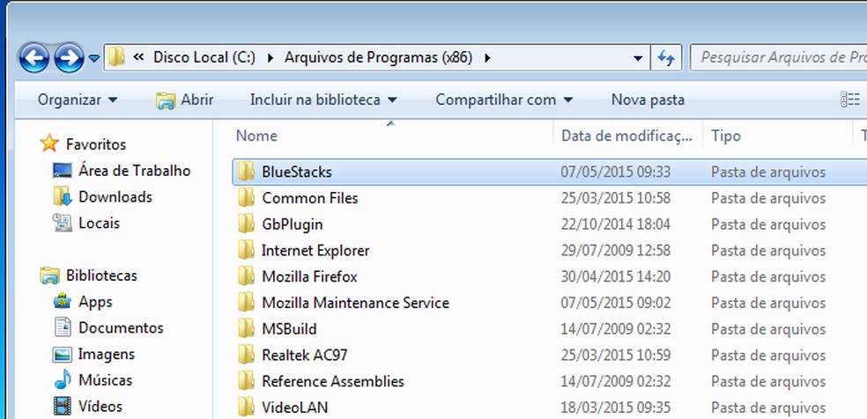
Task: Click the Mozilla Firefox folder icon
Action: [x=247, y=276]
